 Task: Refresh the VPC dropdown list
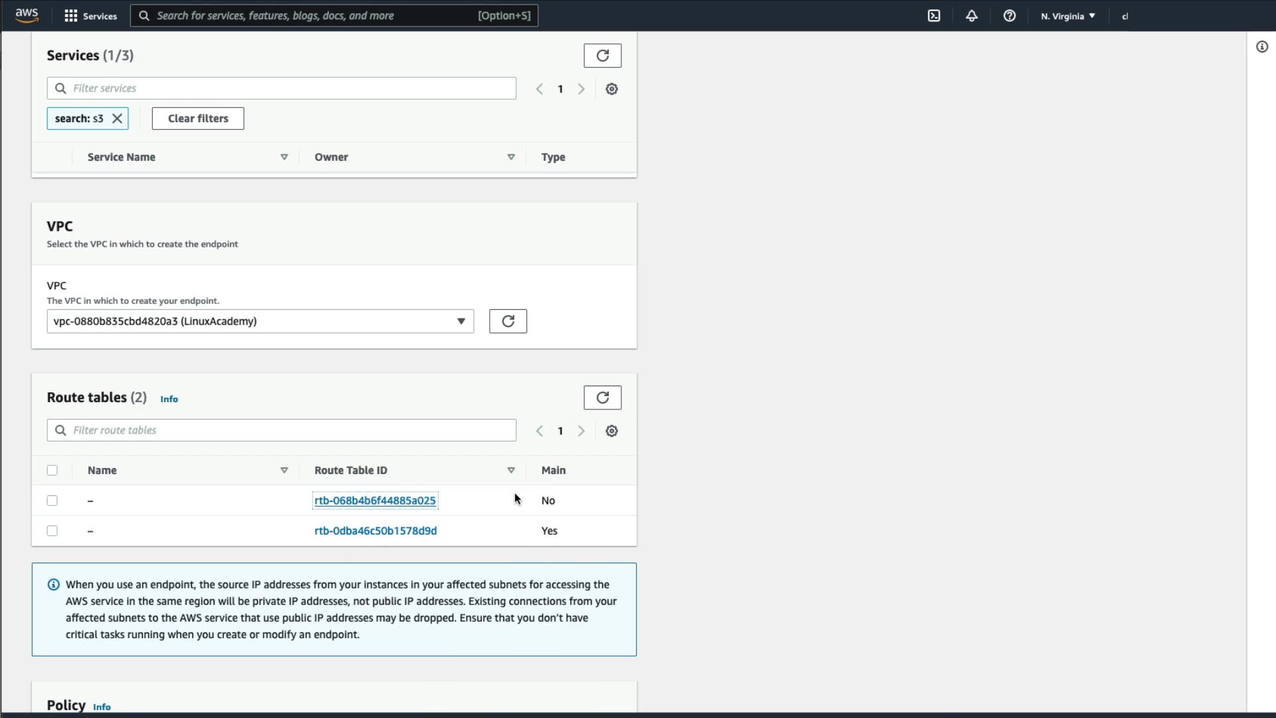(x=508, y=321)
